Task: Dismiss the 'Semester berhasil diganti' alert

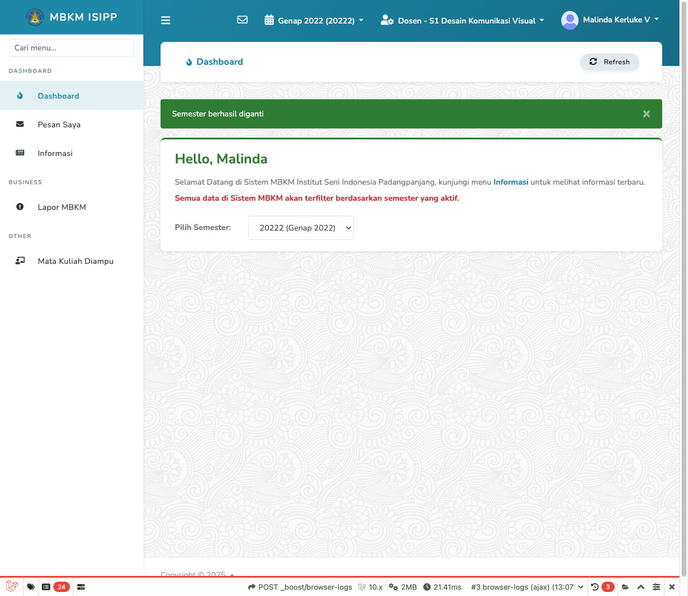Action: tap(646, 114)
